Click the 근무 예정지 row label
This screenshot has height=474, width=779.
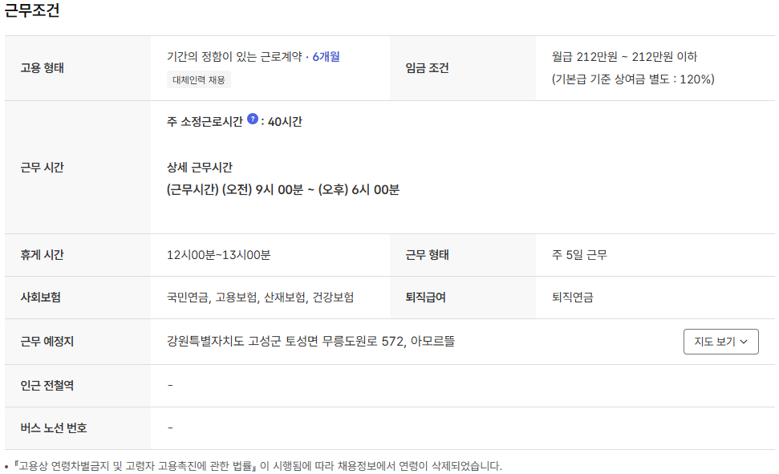47,342
